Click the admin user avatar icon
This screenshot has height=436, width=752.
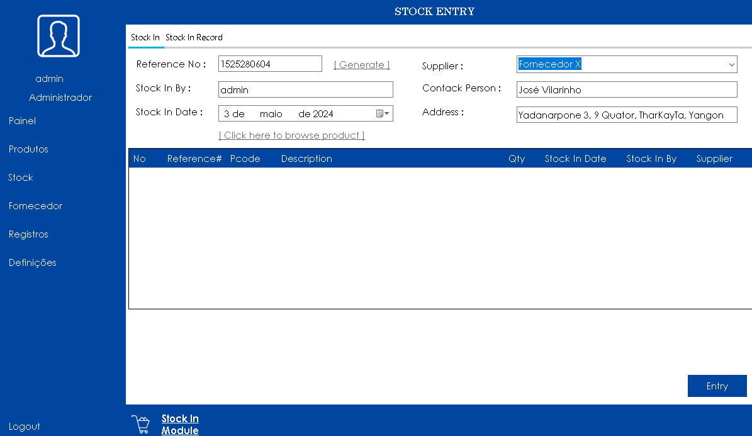point(58,36)
